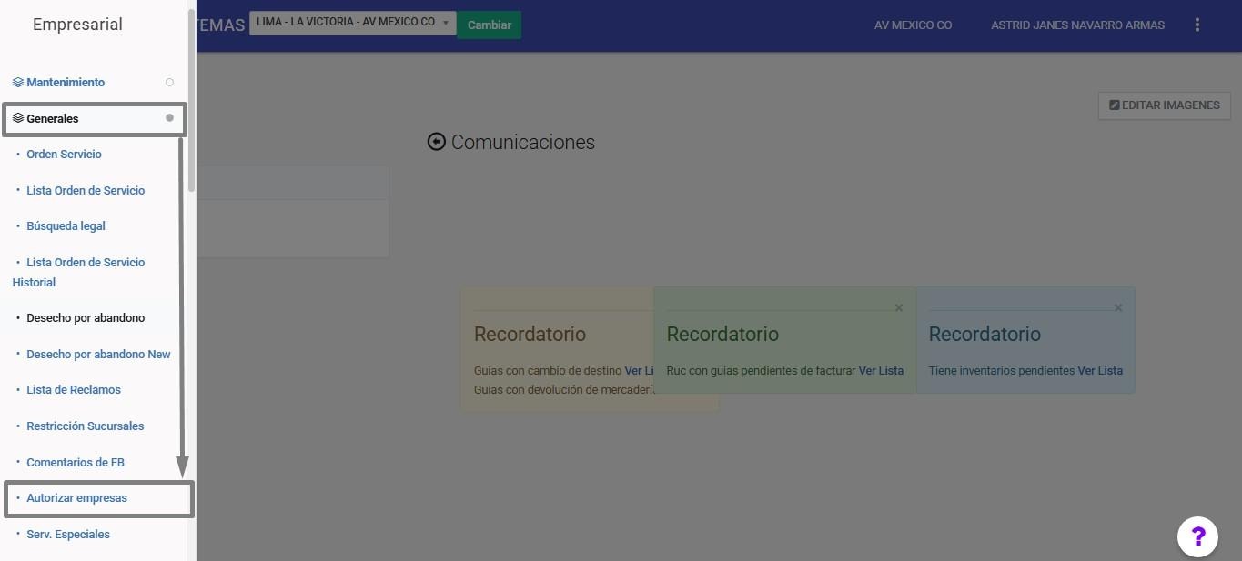
Task: Click the Generales layers icon
Action: coord(18,119)
